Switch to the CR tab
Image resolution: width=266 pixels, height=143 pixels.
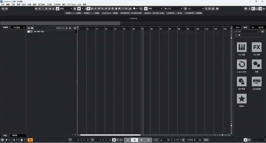[x=253, y=27]
